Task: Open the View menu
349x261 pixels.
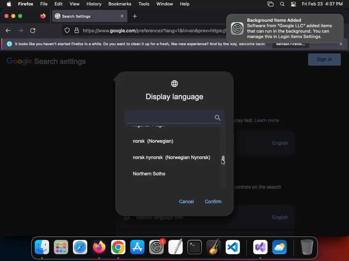Action: (x=74, y=4)
